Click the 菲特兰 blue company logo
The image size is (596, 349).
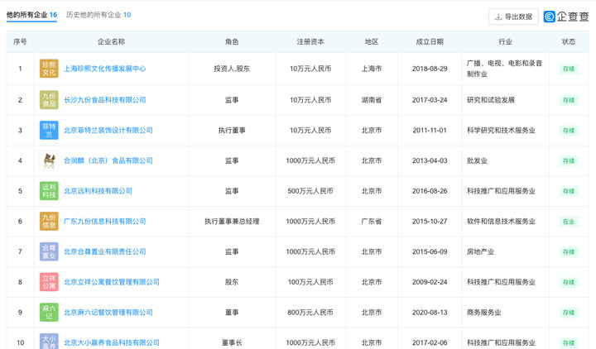[x=49, y=131]
